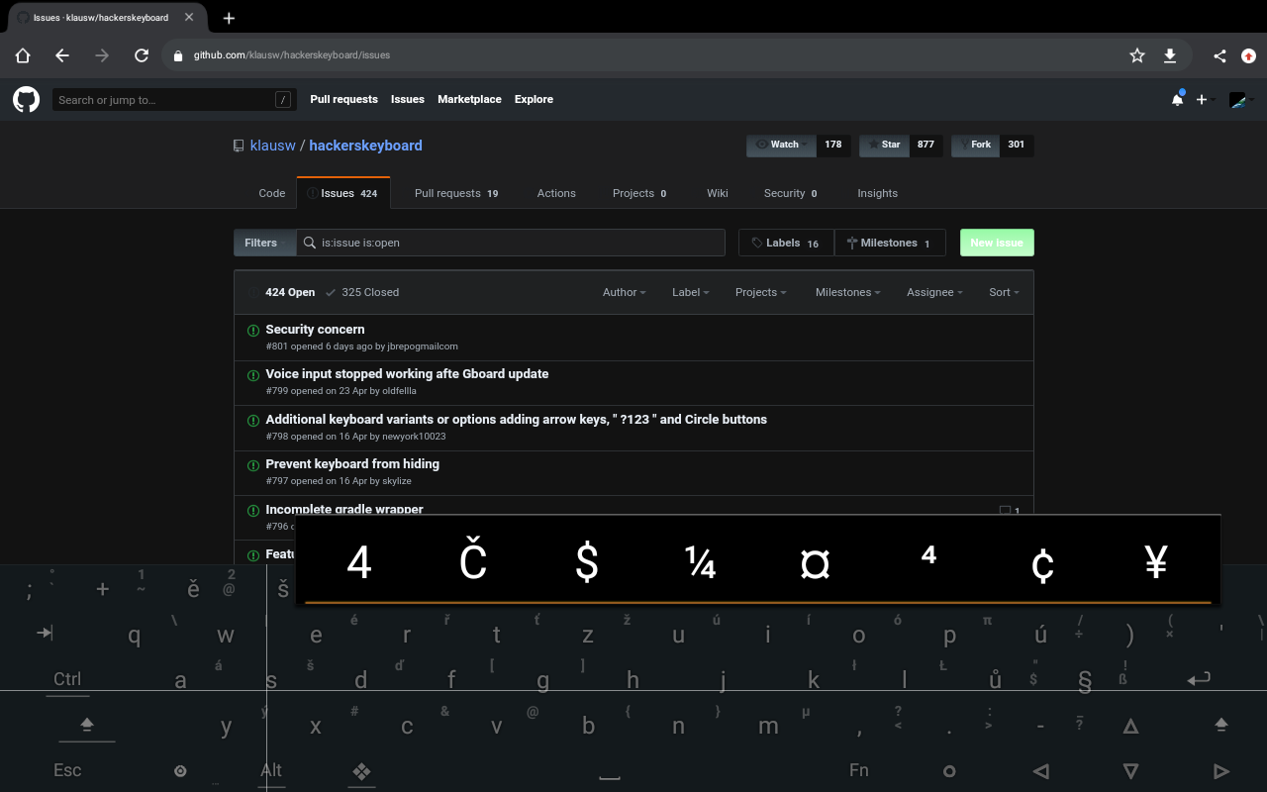1267x792 pixels.
Task: Tap the Tab key on keyboard
Action: click(x=45, y=633)
